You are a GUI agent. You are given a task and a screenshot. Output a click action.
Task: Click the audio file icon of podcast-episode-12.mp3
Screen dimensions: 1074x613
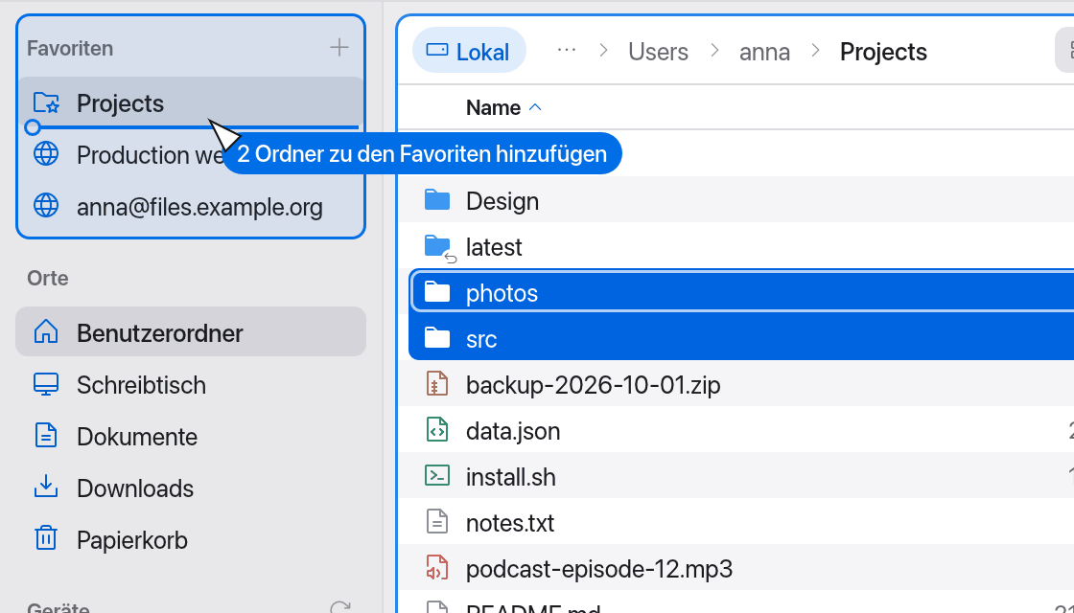437,568
